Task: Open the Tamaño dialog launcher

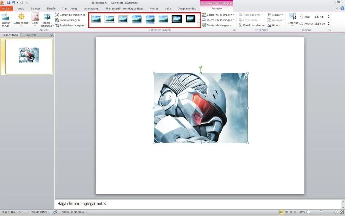Action: 330,30
